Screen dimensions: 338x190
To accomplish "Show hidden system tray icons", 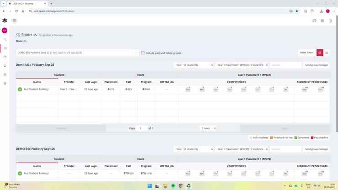I will (285, 186).
